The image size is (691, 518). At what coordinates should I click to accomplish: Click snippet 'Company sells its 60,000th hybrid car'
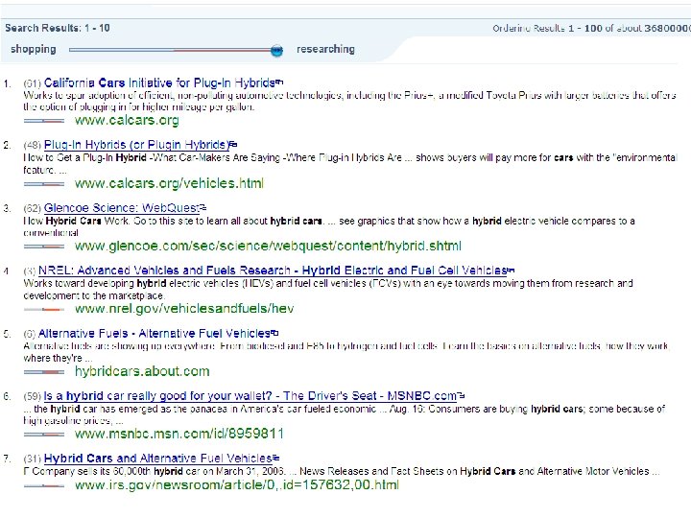coord(342,471)
